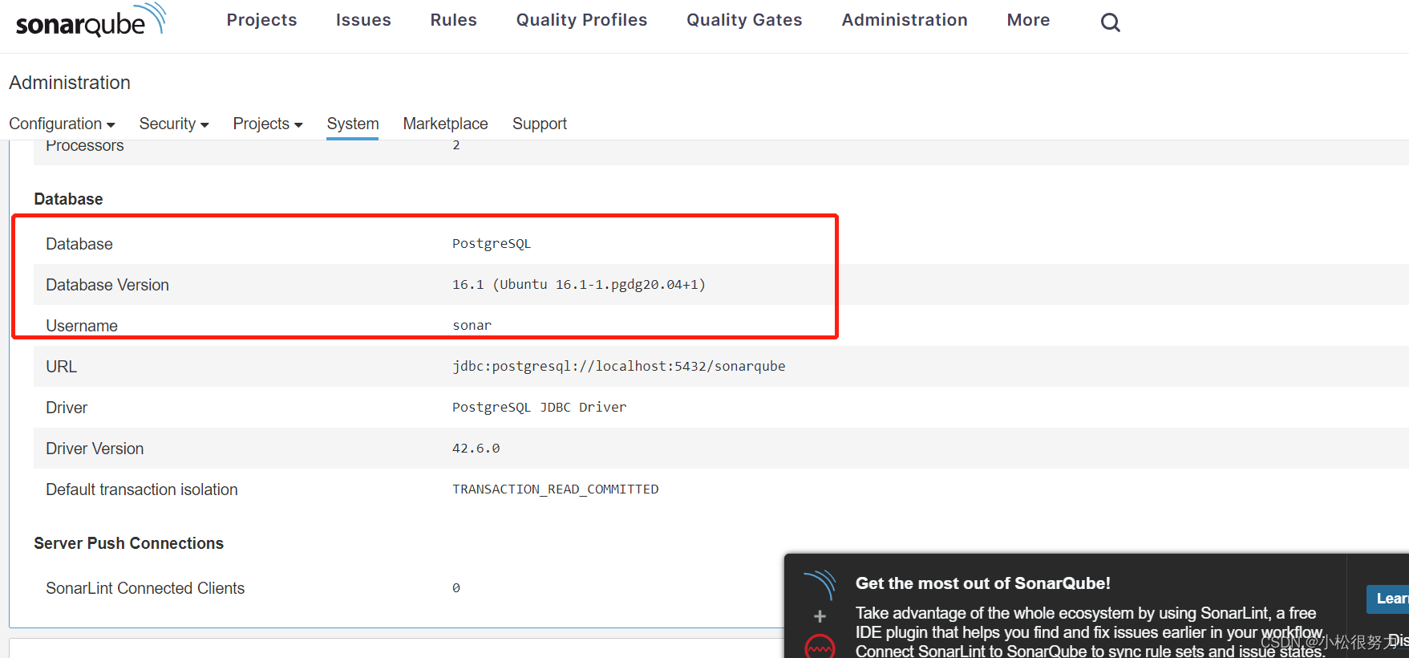Expand the Configuration dropdown
This screenshot has height=658, width=1409.
pyautogui.click(x=62, y=124)
